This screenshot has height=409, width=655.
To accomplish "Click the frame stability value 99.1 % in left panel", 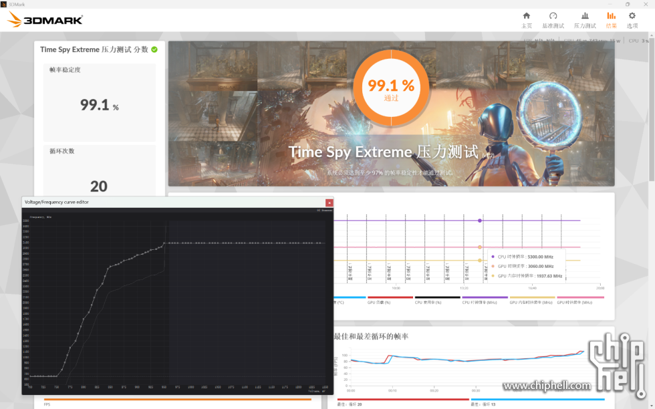I will pos(100,105).
